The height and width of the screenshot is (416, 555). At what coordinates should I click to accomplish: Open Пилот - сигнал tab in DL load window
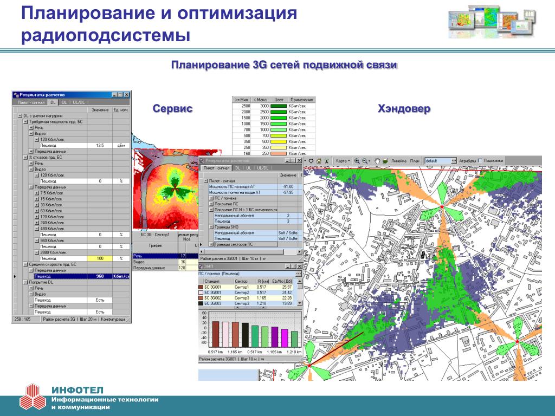pyautogui.click(x=31, y=102)
